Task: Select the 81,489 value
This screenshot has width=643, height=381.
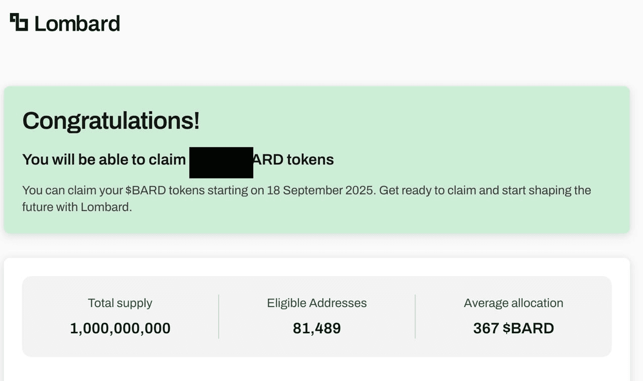Action: [317, 328]
